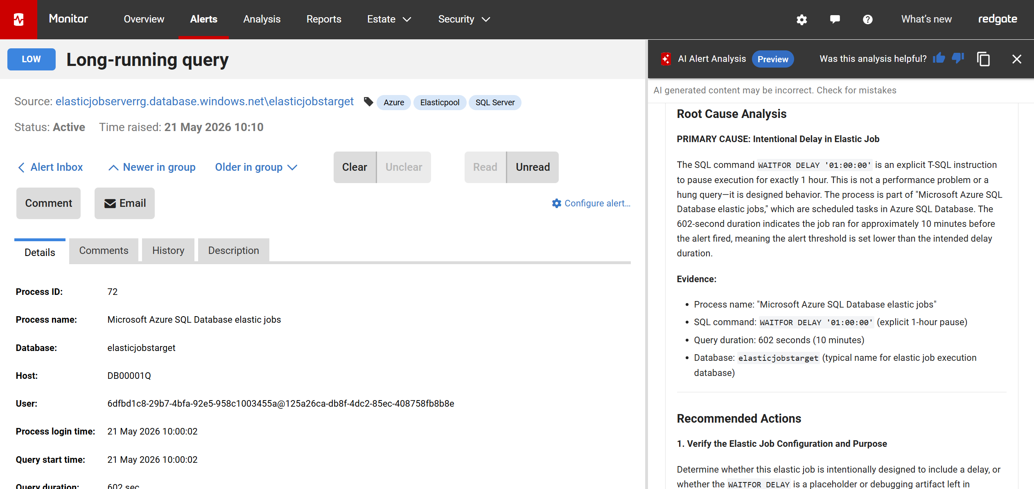This screenshot has height=489, width=1034.
Task: Return to the Alert Inbox
Action: point(50,167)
